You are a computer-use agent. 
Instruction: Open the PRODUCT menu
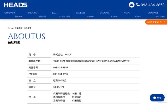tap(36, 15)
